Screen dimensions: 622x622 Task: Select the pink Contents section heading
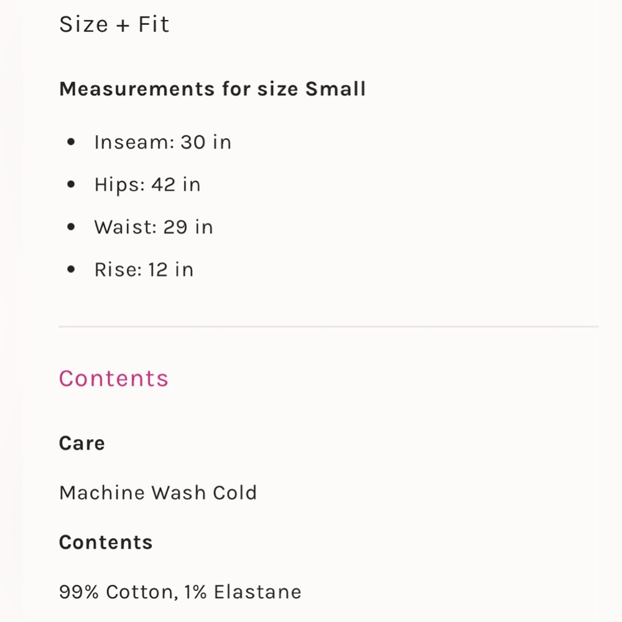point(114,378)
